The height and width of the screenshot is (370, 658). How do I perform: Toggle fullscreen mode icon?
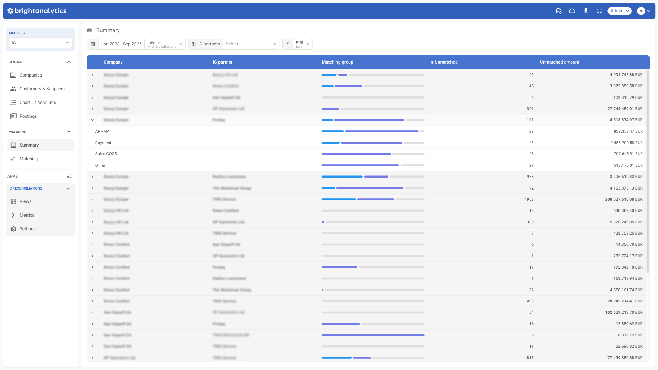tap(600, 11)
